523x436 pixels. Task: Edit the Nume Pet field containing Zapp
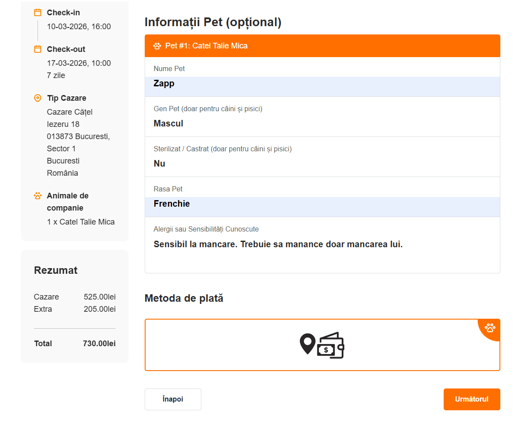pyautogui.click(x=323, y=84)
